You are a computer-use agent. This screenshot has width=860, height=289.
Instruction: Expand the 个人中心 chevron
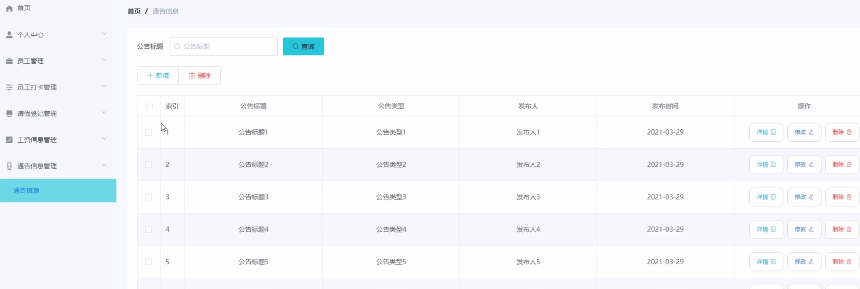pos(104,34)
